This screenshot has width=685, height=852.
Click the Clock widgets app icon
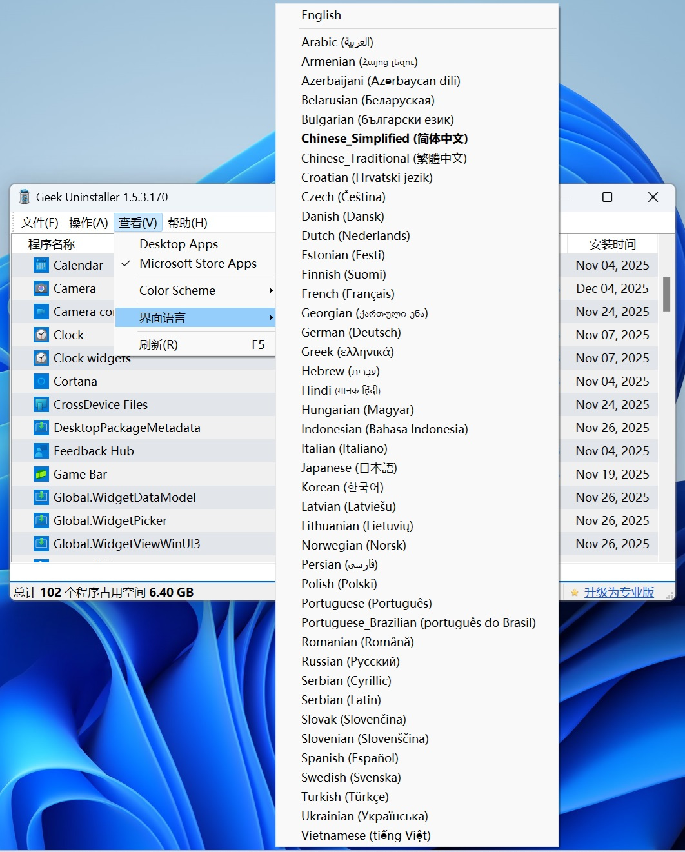pyautogui.click(x=41, y=358)
